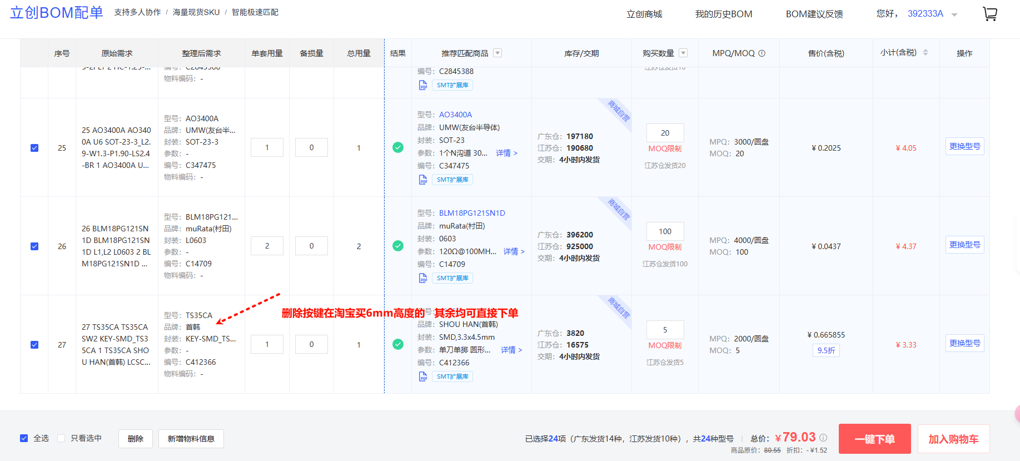Click username 392333A
The width and height of the screenshot is (1020, 461).
[x=926, y=13]
